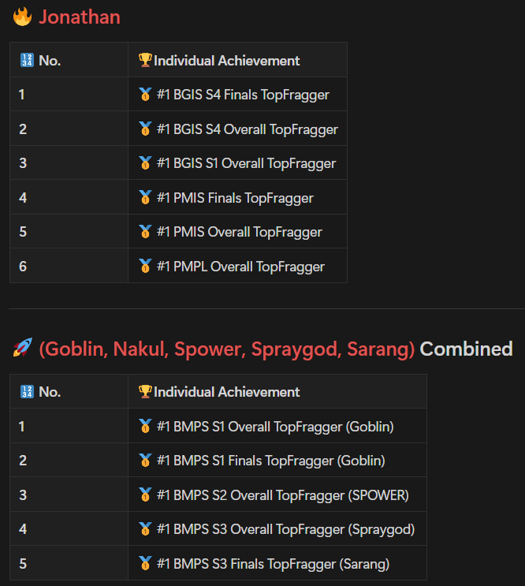The height and width of the screenshot is (586, 525).
Task: Click number 5 cell of PMIS Overall row
Action: [69, 232]
